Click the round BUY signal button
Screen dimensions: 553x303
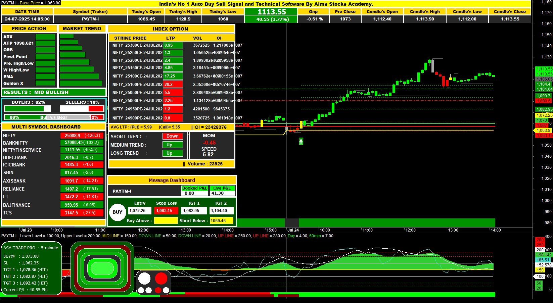[117, 212]
